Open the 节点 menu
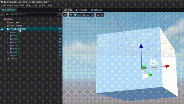The height and width of the screenshot is (104, 184). click(16, 5)
